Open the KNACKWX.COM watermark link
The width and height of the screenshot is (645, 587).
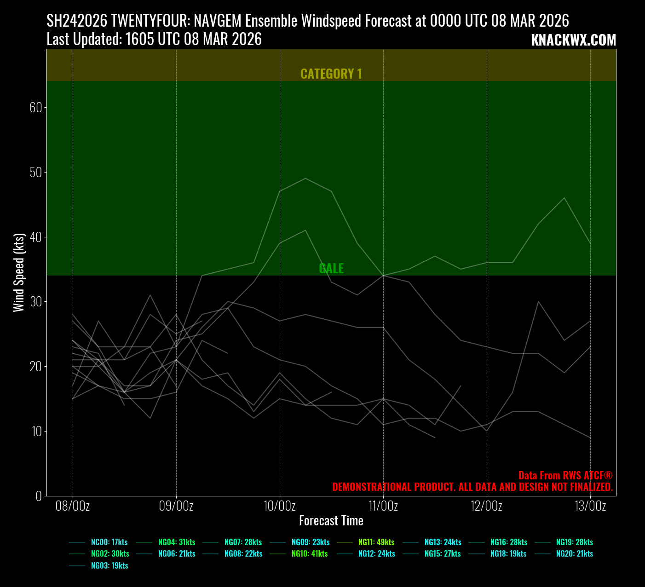pyautogui.click(x=573, y=40)
